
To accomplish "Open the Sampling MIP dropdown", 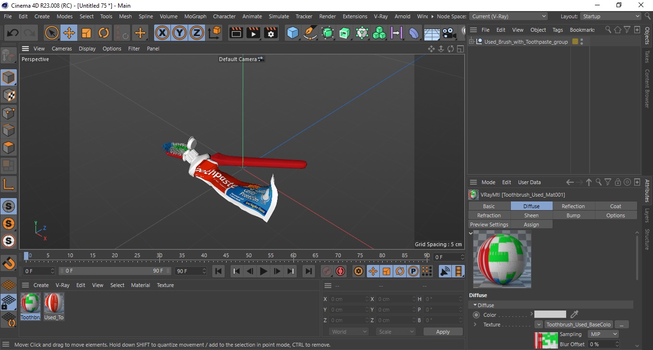I will tap(603, 334).
